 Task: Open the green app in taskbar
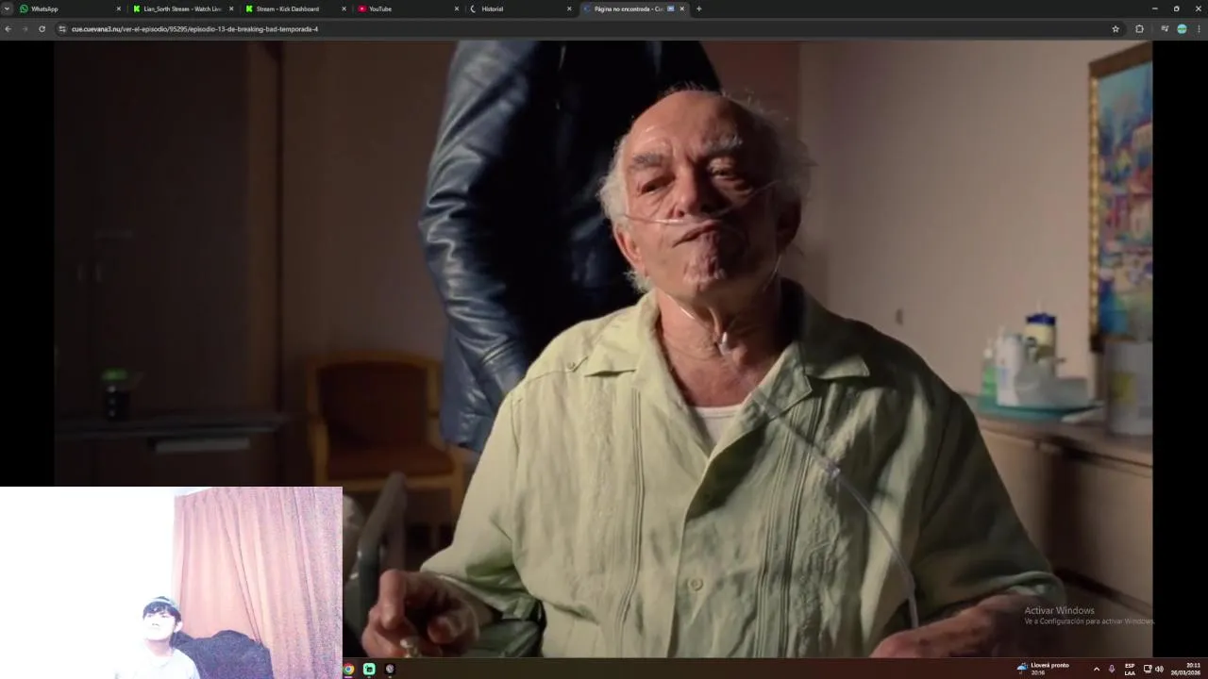369,670
